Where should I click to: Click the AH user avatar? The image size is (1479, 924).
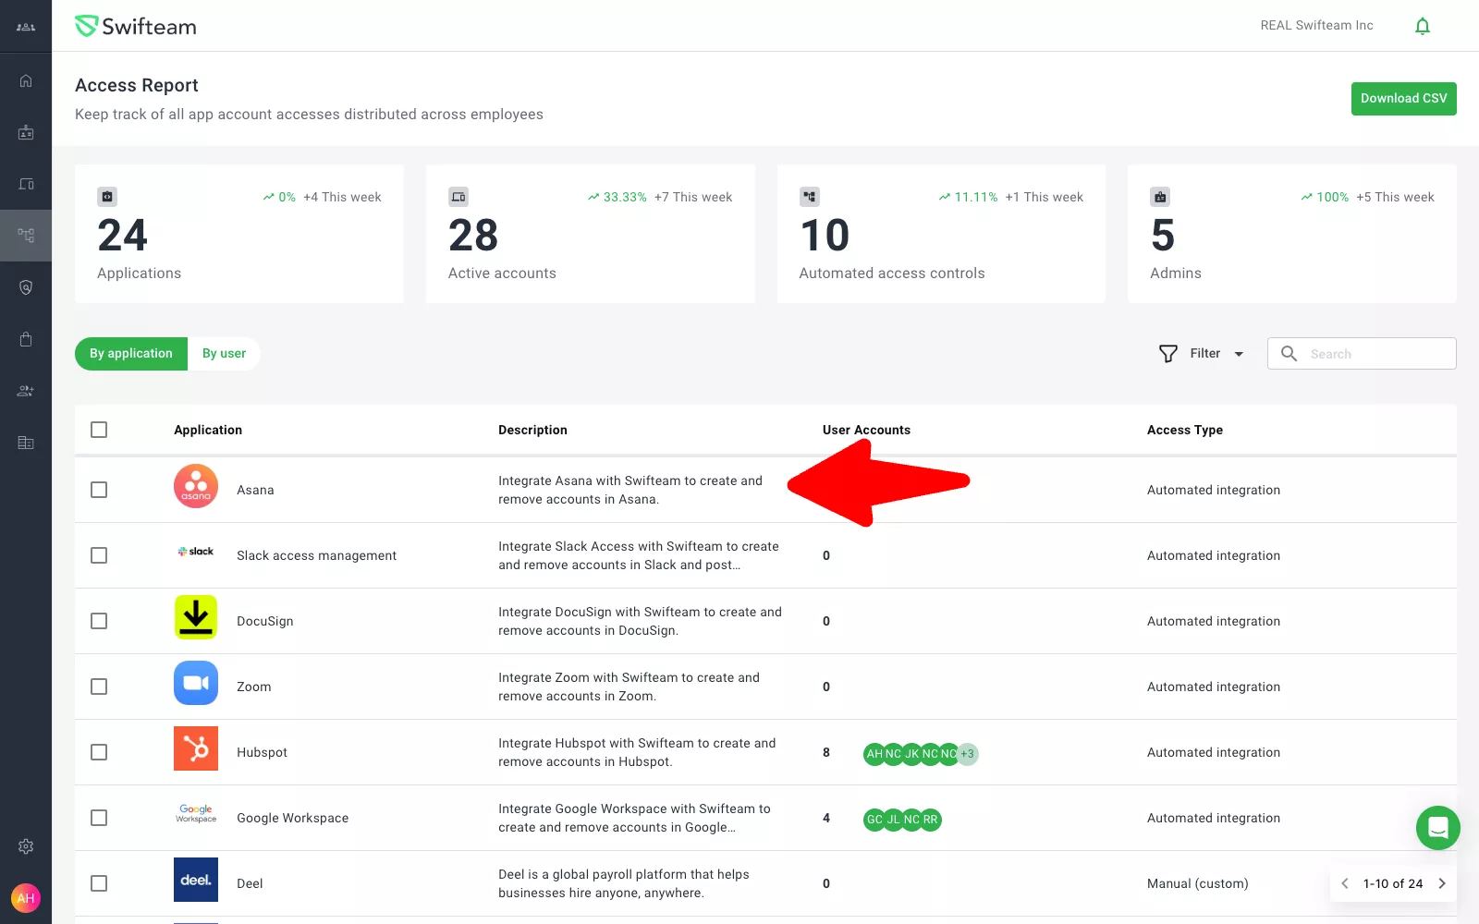click(x=26, y=898)
